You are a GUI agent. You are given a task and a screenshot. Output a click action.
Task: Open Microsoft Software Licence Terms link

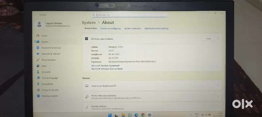107,69
